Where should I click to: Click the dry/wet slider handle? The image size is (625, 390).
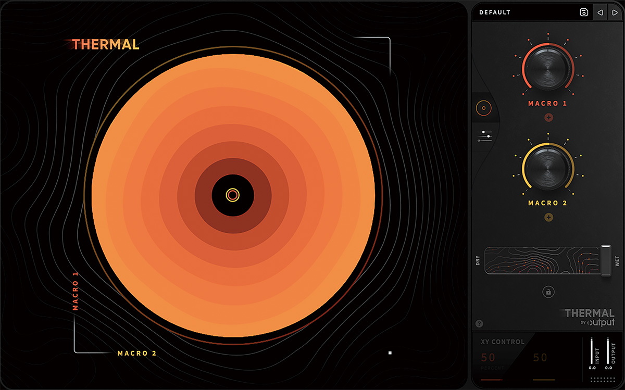tap(606, 260)
